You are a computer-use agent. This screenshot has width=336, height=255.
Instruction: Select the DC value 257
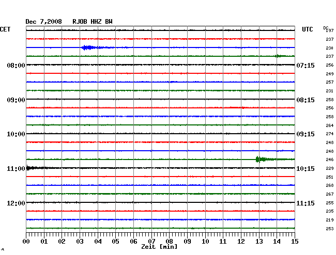pos(330,82)
